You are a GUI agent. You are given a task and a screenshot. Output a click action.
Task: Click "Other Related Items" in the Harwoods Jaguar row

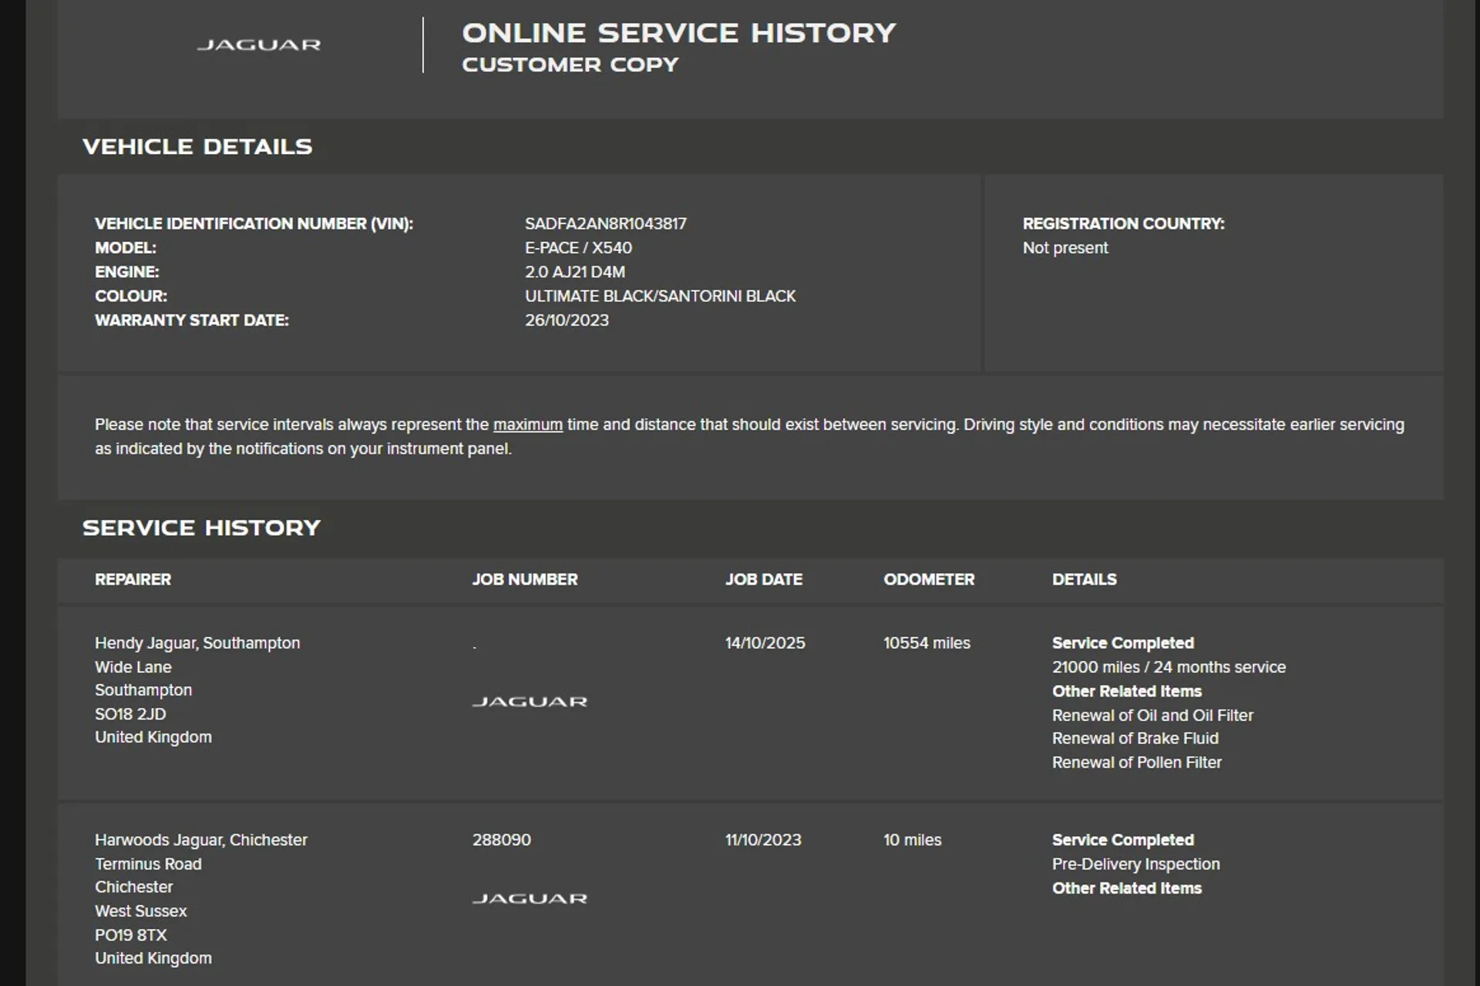click(x=1127, y=888)
